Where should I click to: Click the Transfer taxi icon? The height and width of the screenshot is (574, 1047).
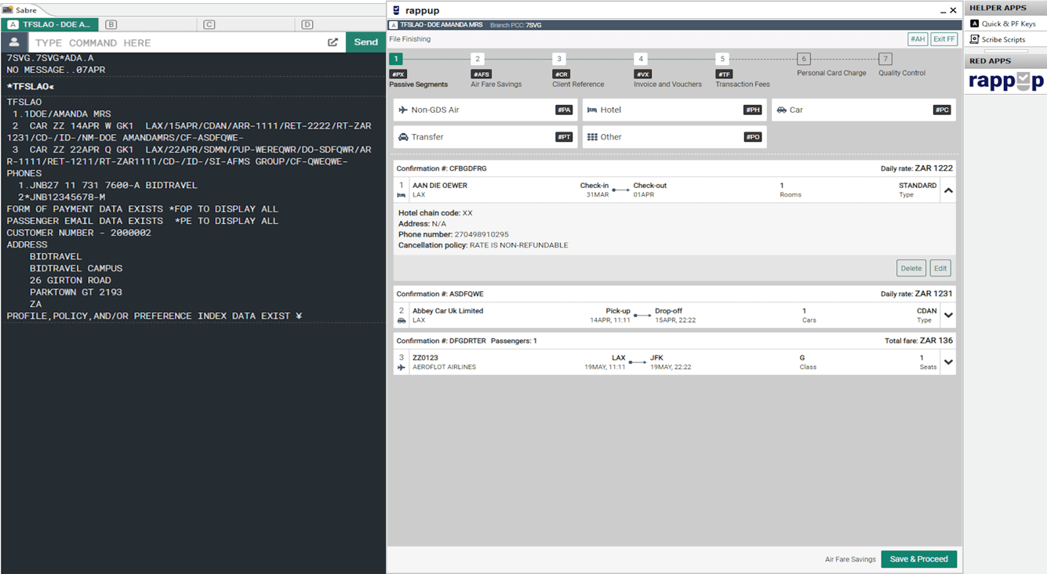[403, 137]
